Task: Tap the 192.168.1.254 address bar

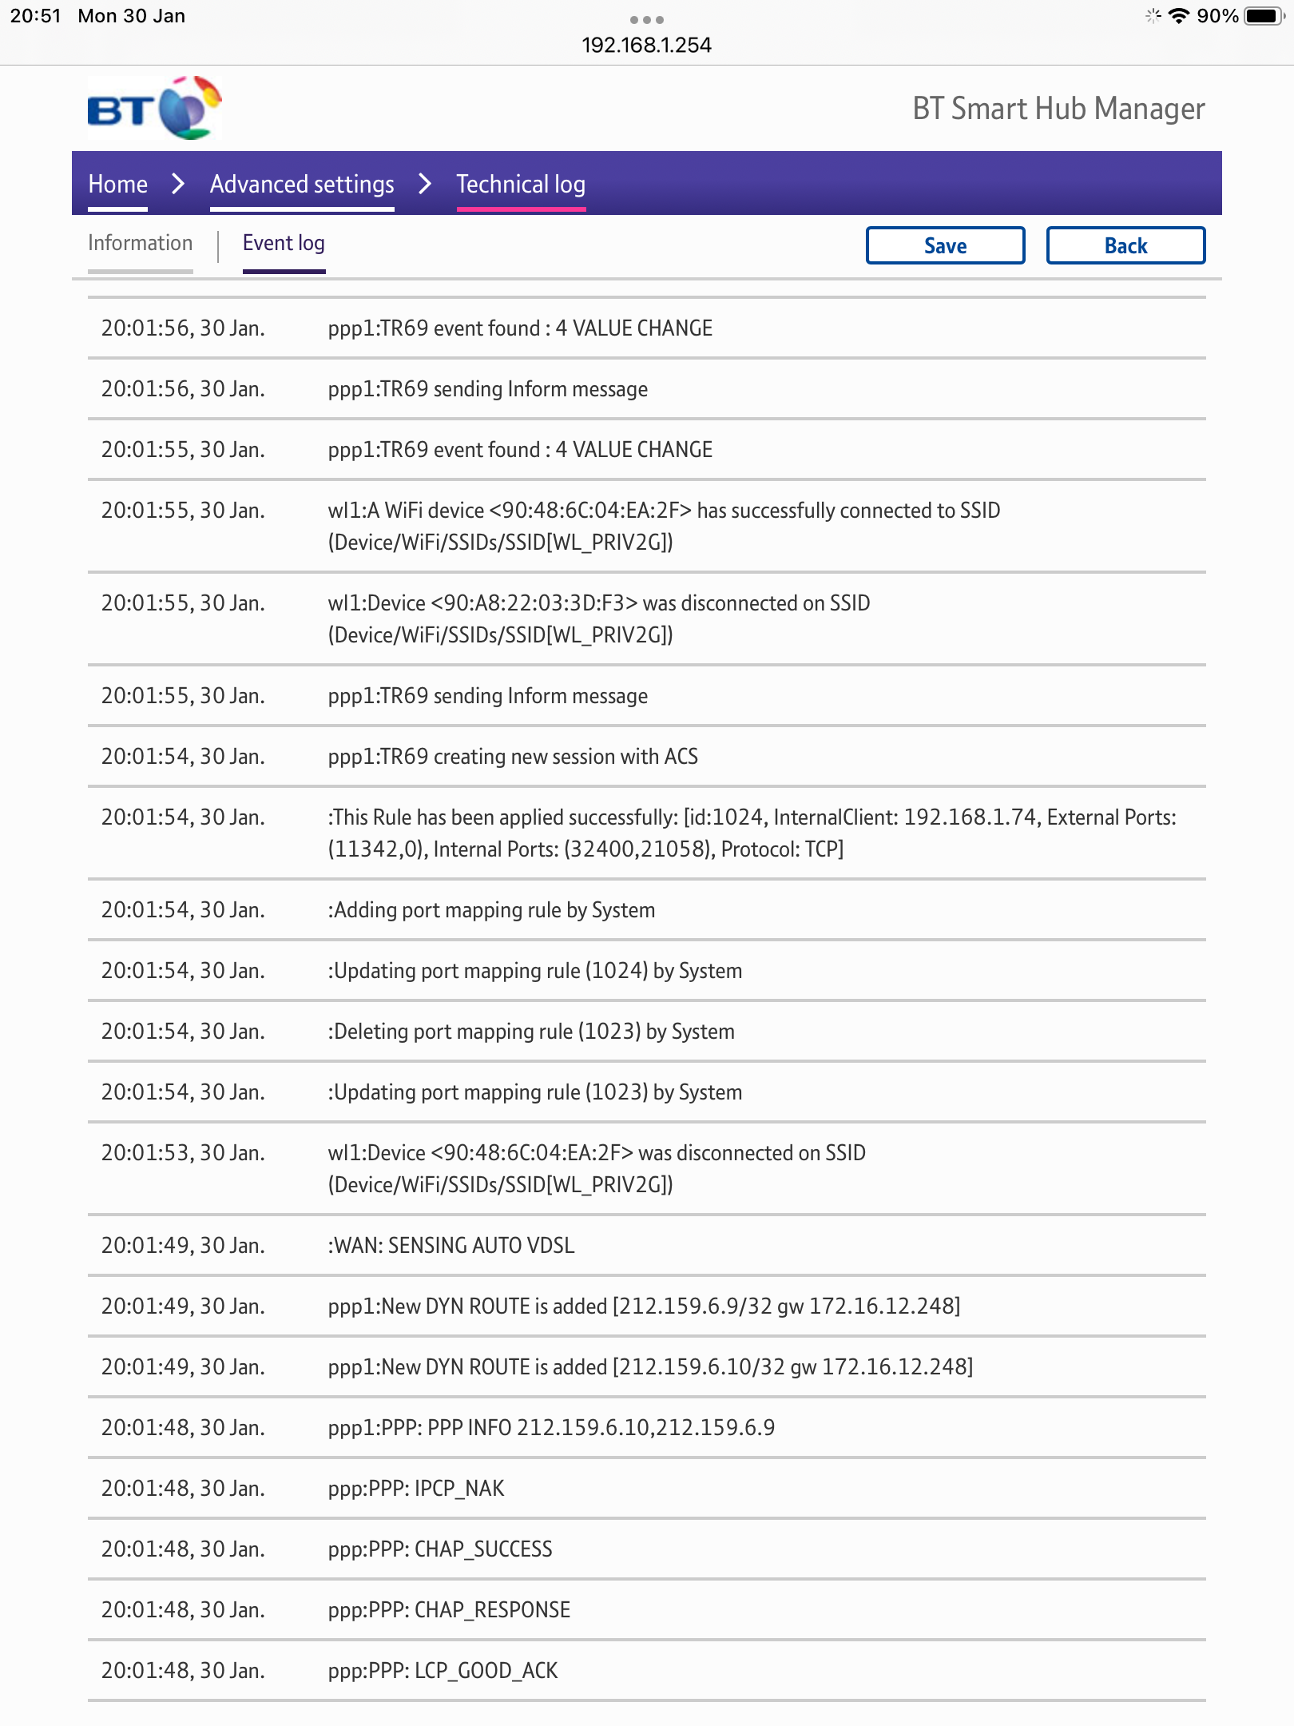Action: coord(647,45)
